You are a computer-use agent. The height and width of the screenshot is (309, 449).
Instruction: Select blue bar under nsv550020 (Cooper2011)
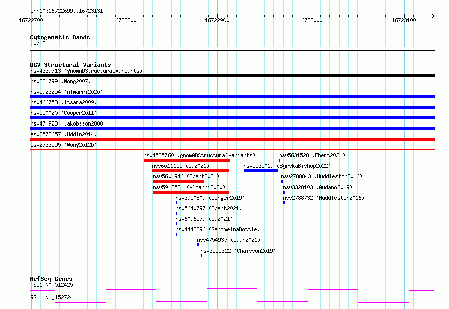[x=232, y=118]
